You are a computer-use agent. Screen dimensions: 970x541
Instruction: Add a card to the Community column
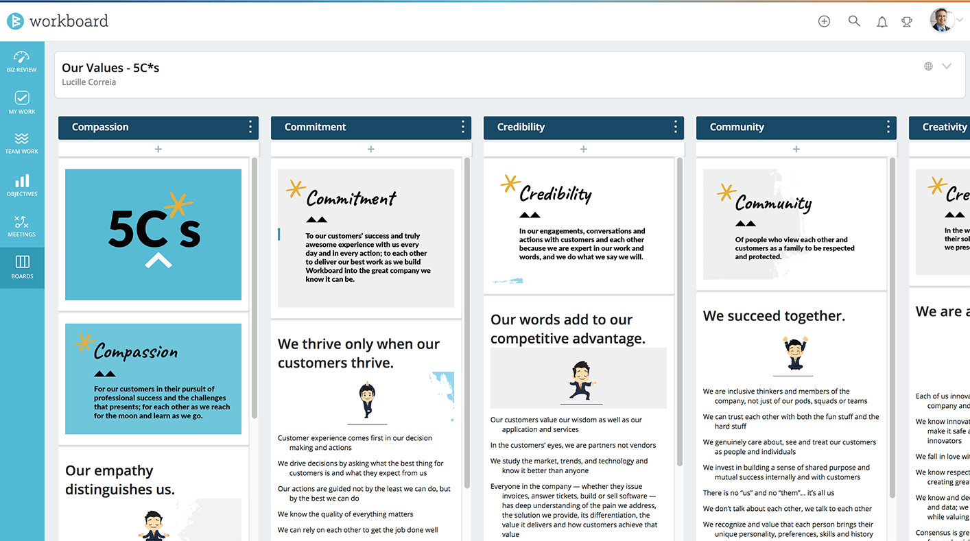pos(796,149)
